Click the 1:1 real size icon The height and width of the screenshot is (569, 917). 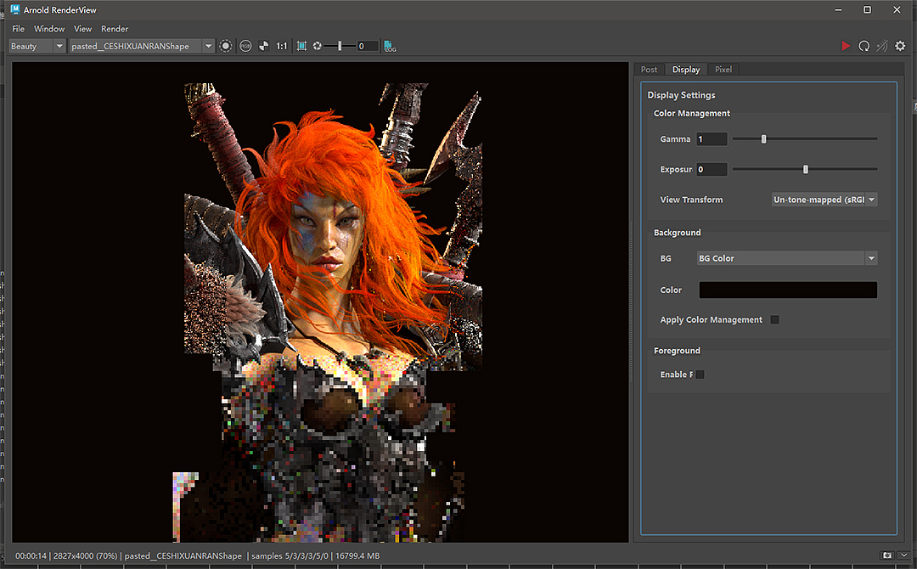[282, 46]
